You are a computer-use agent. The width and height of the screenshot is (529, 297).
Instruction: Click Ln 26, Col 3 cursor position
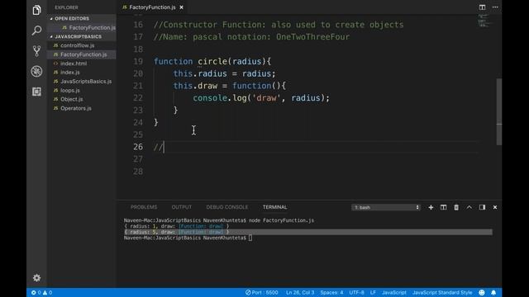point(300,293)
